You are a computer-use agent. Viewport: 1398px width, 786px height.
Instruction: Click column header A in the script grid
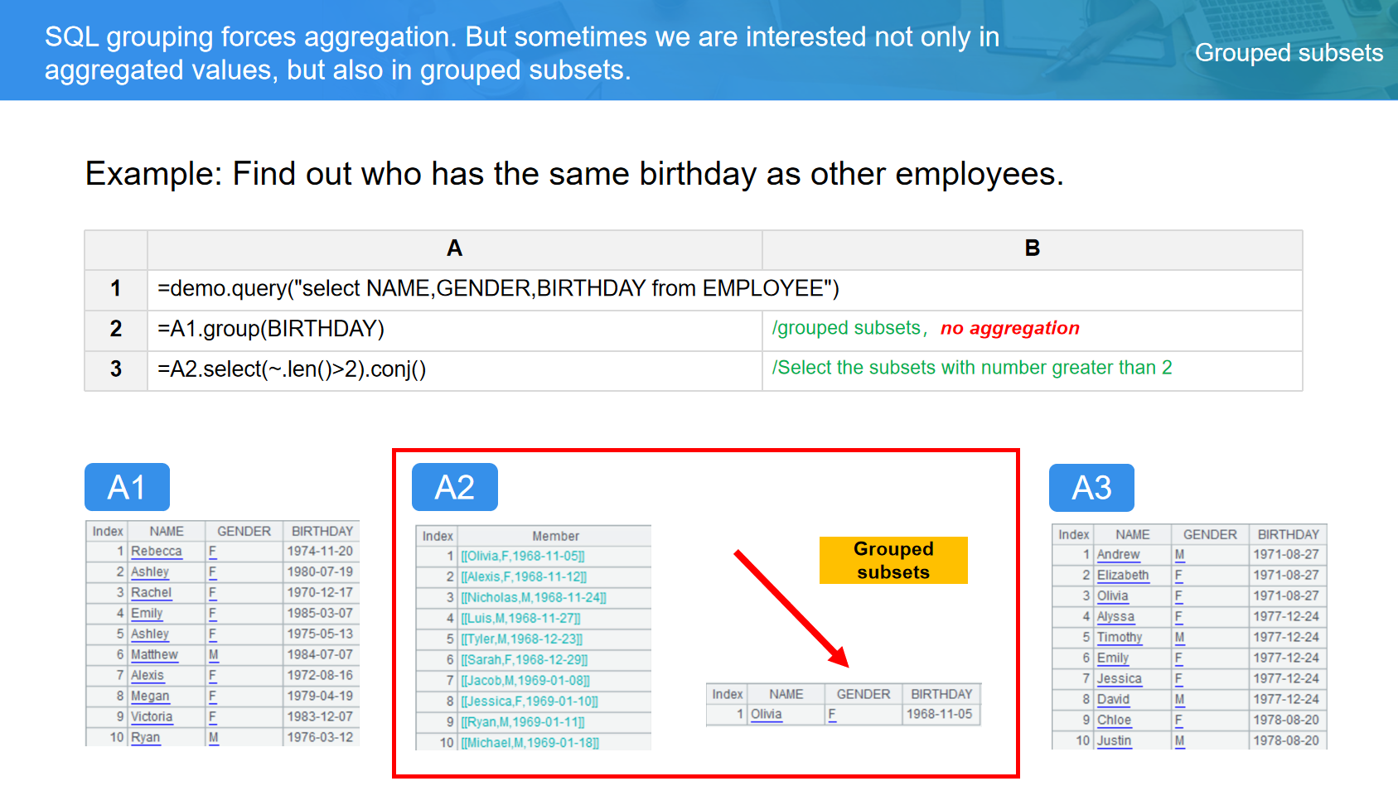(x=454, y=248)
